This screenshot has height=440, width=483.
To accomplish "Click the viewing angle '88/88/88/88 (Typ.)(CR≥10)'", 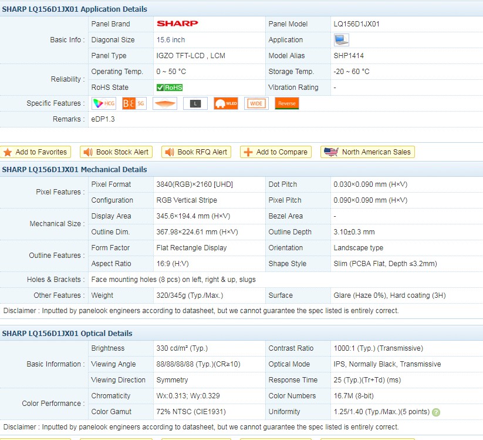I will [198, 364].
